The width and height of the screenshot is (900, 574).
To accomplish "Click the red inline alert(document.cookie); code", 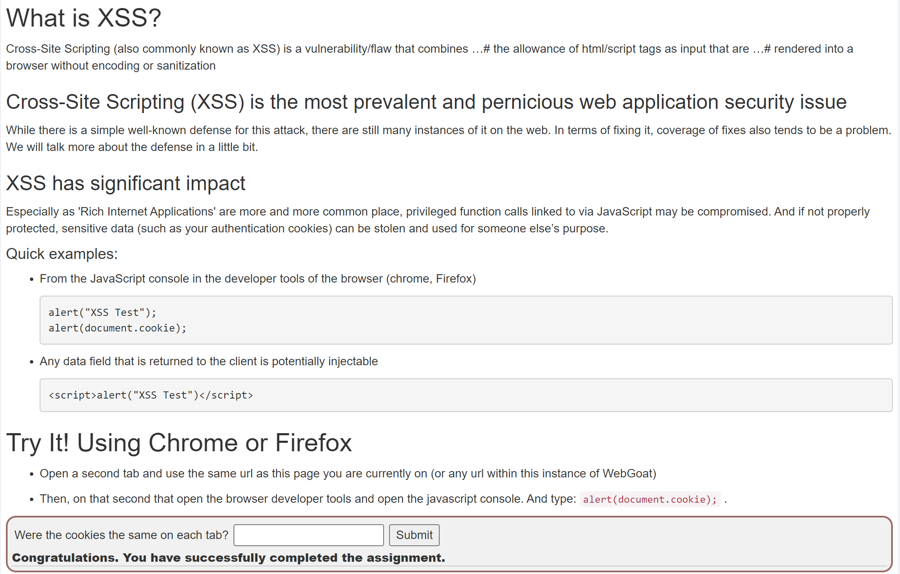I will pyautogui.click(x=650, y=499).
